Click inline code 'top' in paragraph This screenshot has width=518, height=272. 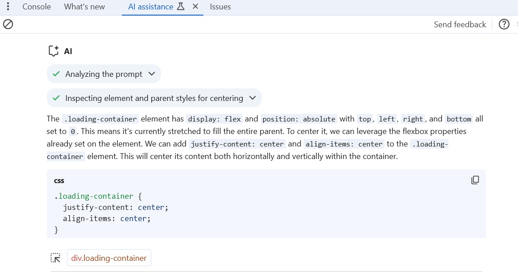point(365,119)
